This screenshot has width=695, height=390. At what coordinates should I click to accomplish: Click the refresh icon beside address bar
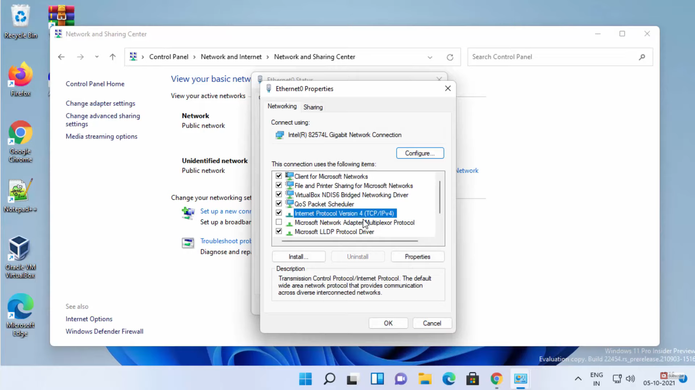(450, 57)
